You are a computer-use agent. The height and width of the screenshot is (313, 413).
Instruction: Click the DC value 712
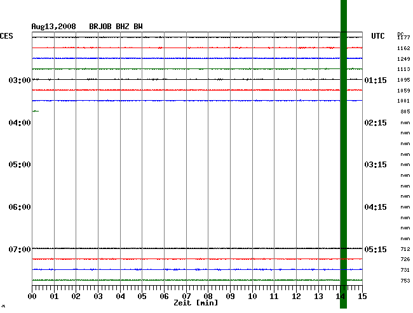[405, 249]
